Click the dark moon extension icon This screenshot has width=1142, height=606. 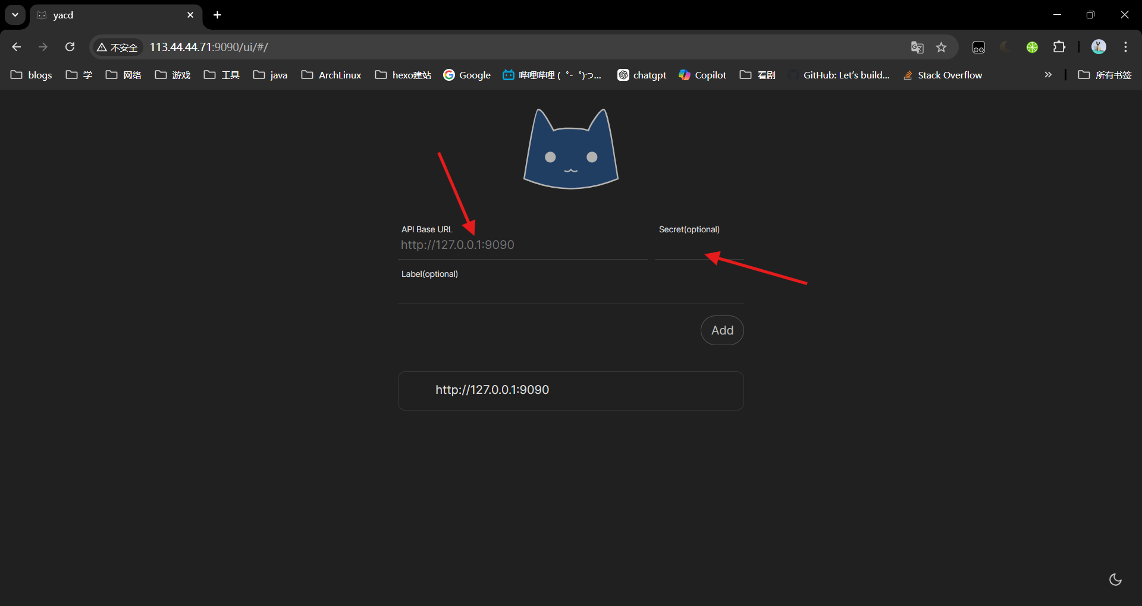point(1005,47)
